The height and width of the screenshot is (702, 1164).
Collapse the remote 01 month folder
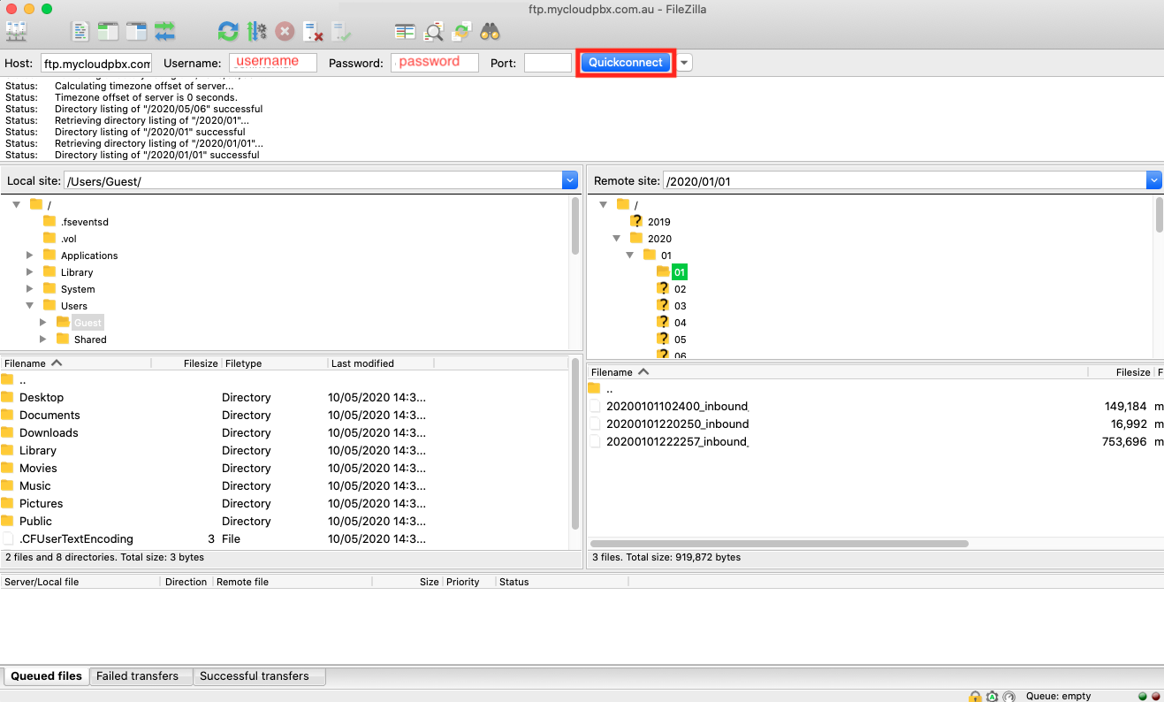pyautogui.click(x=630, y=256)
